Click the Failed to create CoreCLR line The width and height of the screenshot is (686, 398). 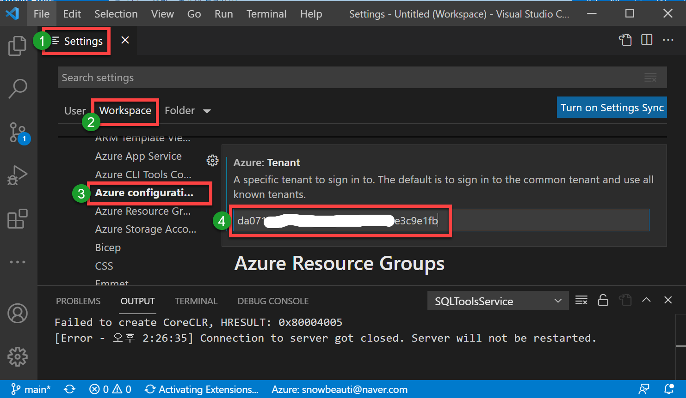[198, 322]
